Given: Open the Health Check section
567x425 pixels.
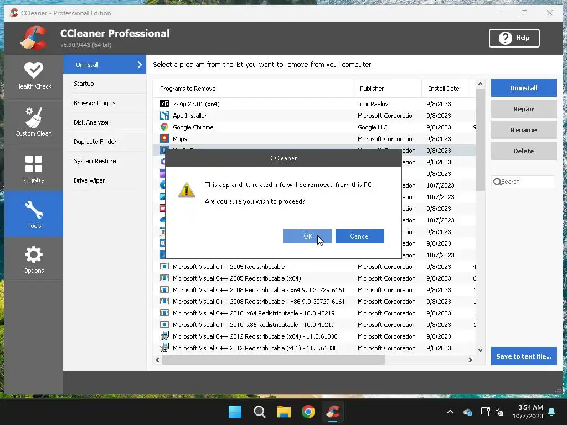Looking at the screenshot, I should (34, 76).
